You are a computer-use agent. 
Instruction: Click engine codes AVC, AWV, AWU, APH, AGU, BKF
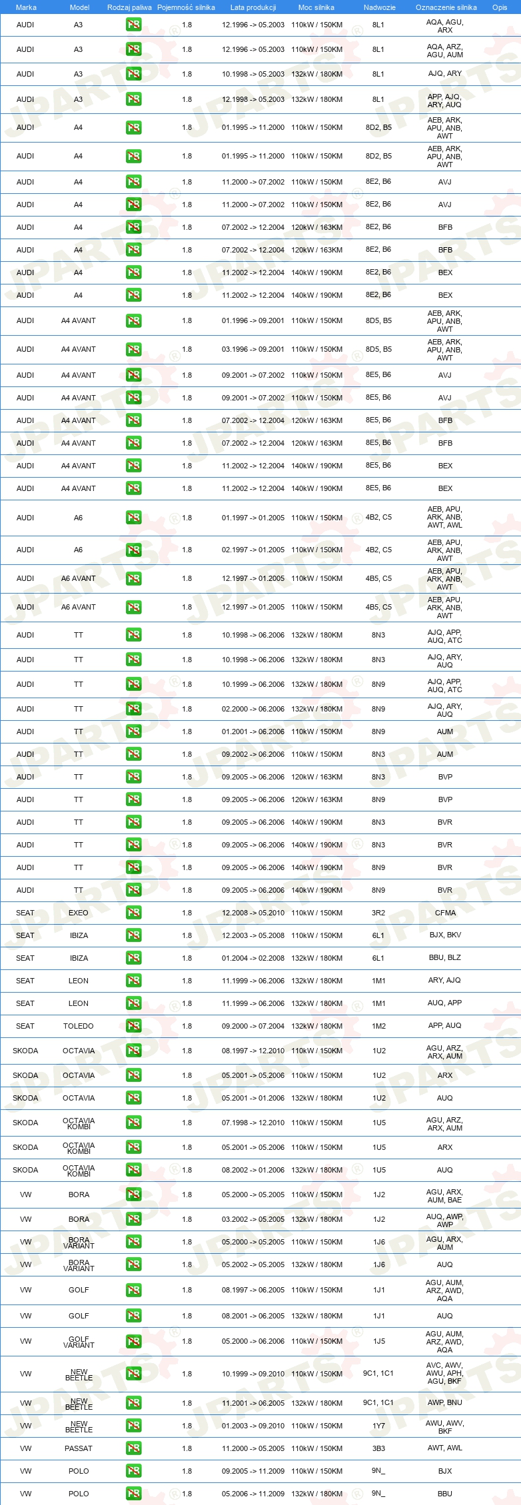[445, 1374]
